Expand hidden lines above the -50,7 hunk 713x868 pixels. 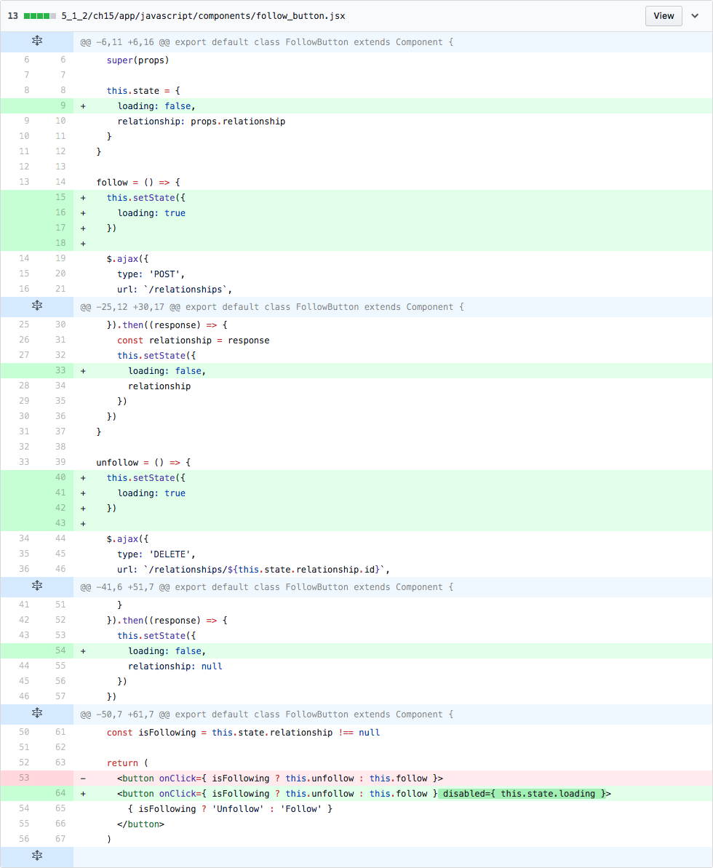(x=37, y=714)
